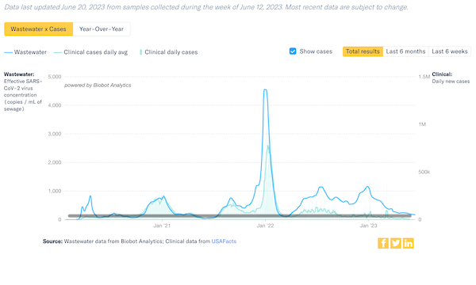Select Wastewater x Cases tab
This screenshot has width=476, height=285.
(x=39, y=29)
